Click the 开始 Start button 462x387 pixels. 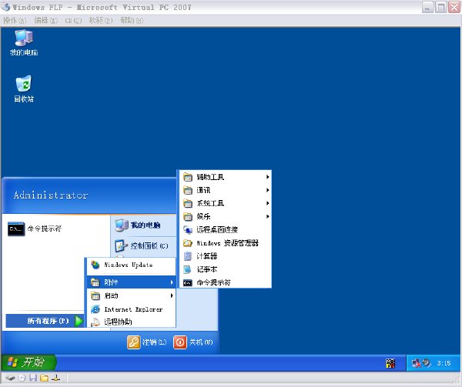[x=28, y=362]
